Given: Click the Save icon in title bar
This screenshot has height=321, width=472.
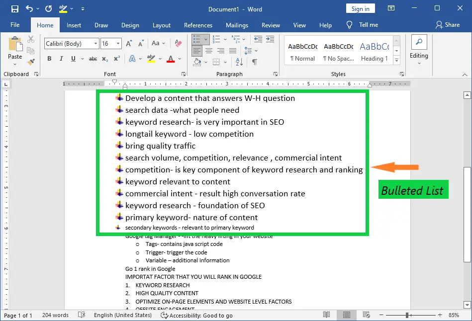Looking at the screenshot, I should click(14, 8).
